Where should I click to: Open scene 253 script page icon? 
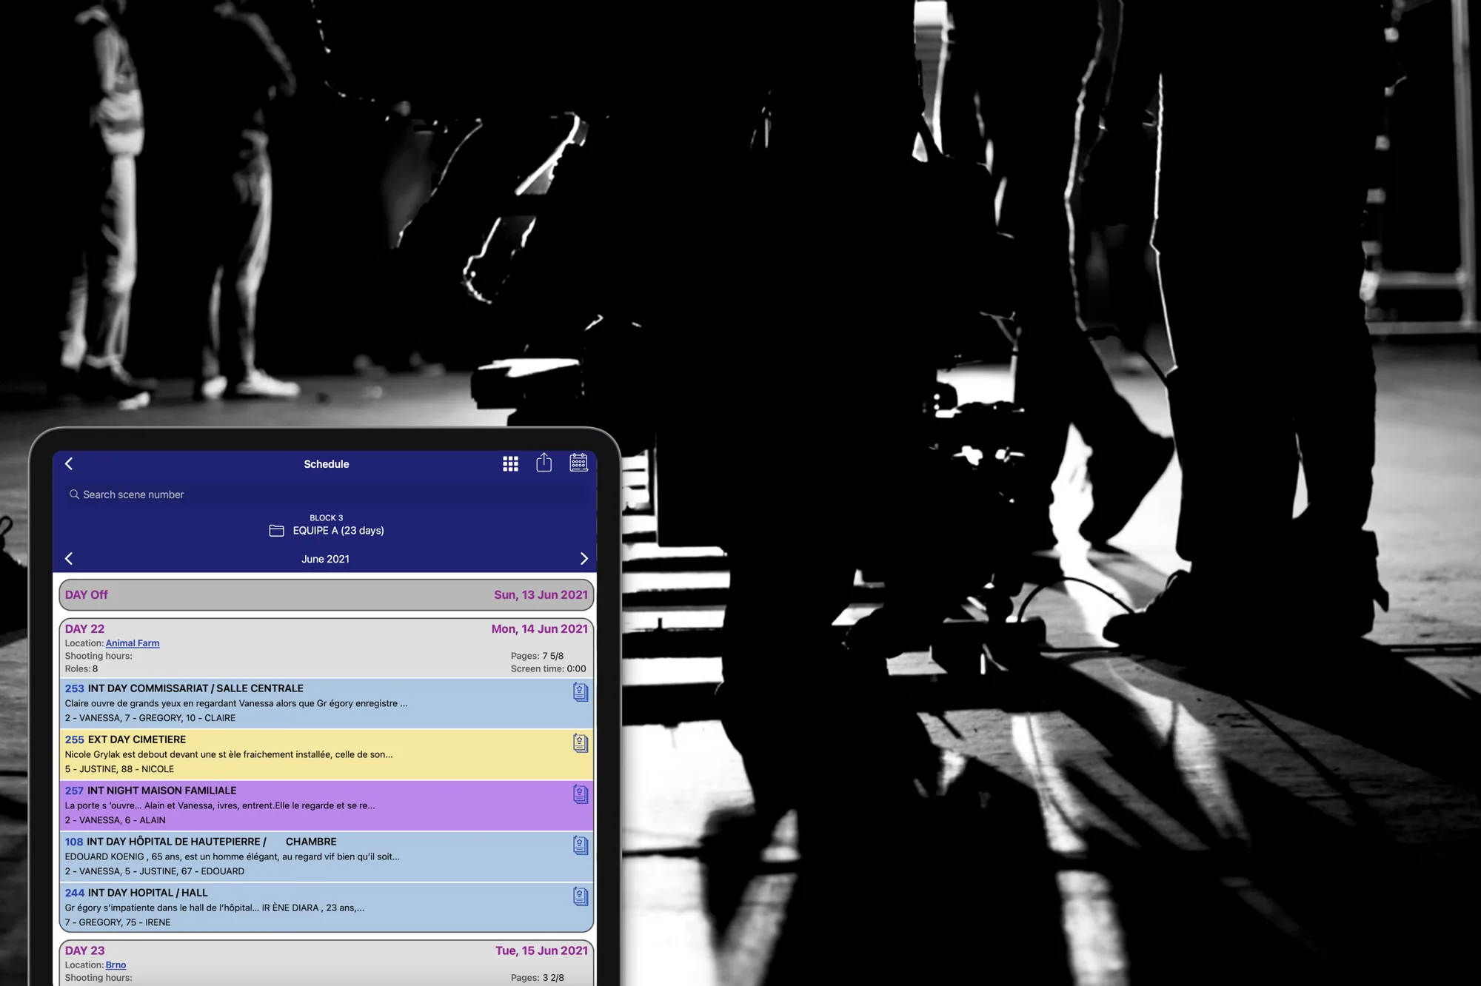[581, 692]
